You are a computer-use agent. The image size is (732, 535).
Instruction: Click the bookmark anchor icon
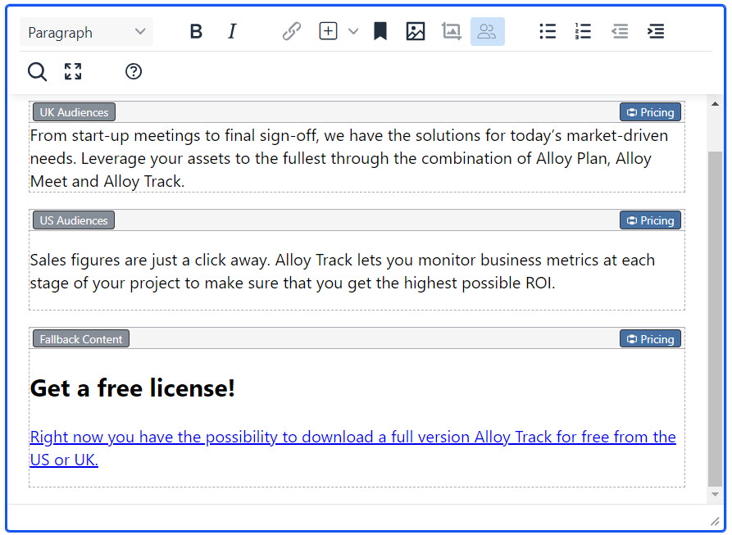[x=380, y=32]
